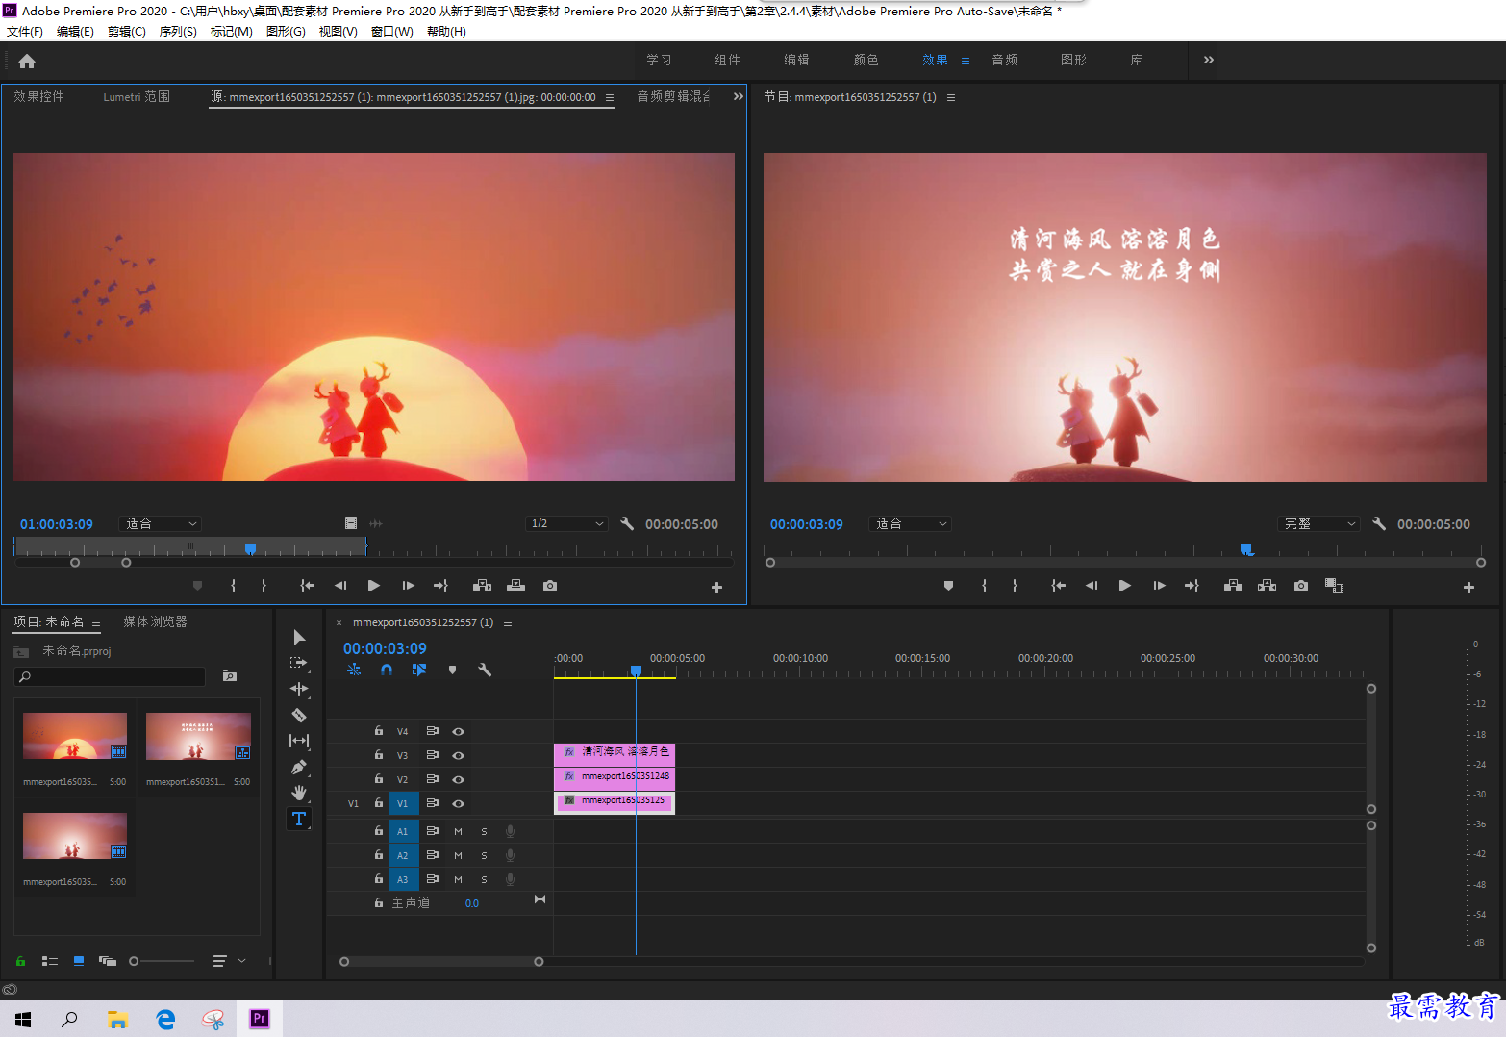
Task: Choose the Ripple Edit tool
Action: pyautogui.click(x=299, y=689)
